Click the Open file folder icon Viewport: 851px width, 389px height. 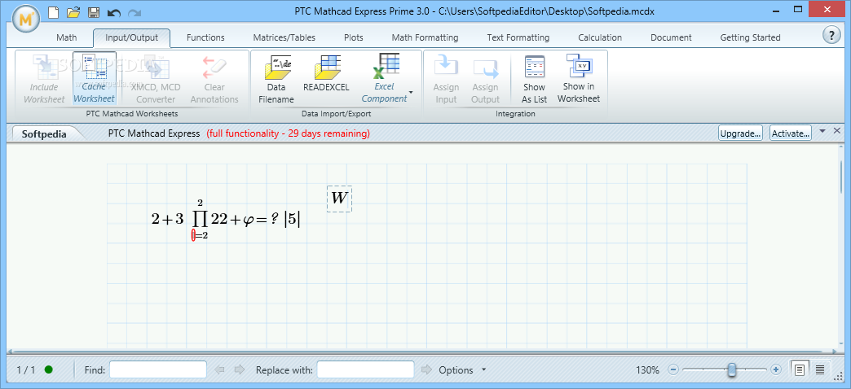73,11
